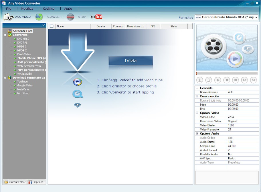Click the set end marker bracket button
This screenshot has width=261, height=192.
coord(209,80)
